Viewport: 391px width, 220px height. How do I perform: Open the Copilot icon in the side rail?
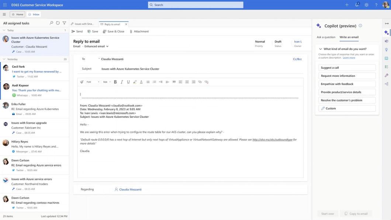[386, 32]
